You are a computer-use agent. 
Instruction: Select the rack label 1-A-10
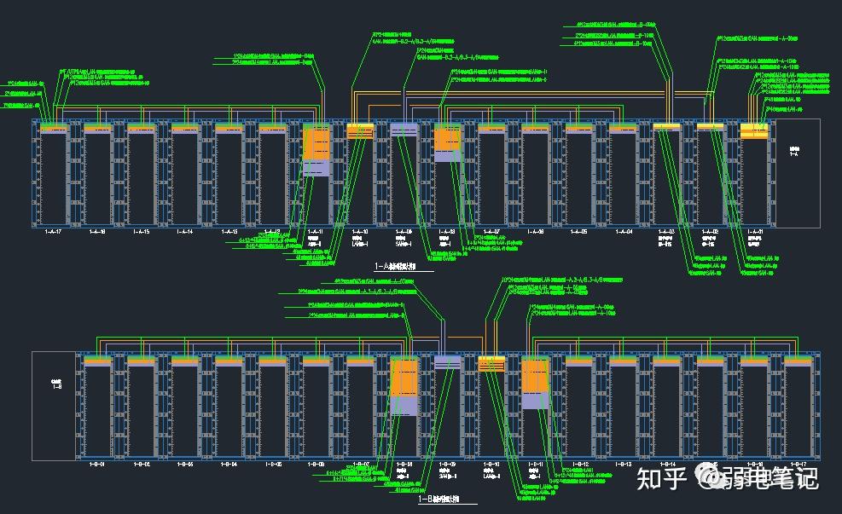360,232
